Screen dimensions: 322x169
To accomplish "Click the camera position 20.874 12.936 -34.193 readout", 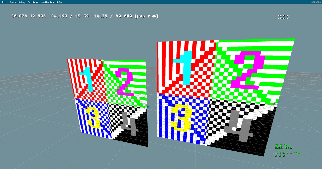I will (x=39, y=16).
